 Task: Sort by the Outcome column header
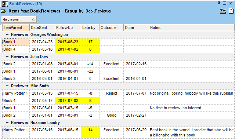pos(112,28)
